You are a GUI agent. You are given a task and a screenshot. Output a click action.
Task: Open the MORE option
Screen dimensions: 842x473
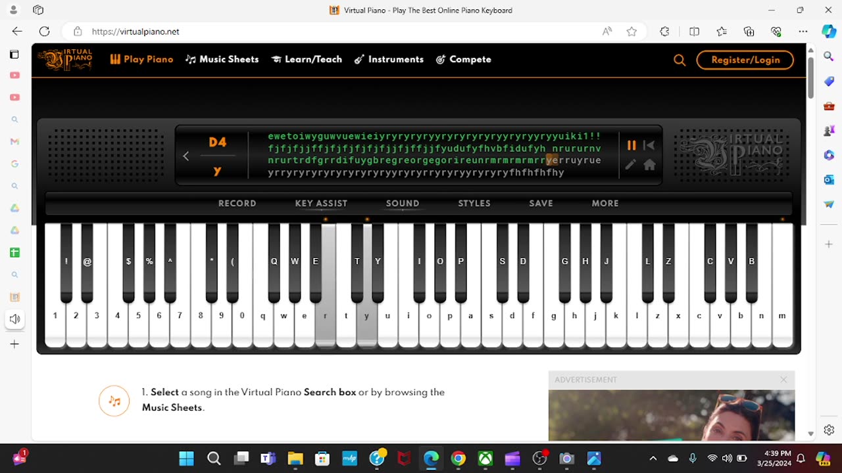pyautogui.click(x=605, y=204)
